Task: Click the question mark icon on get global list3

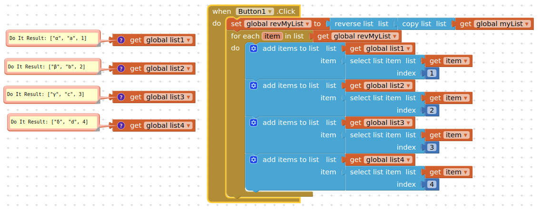Action: pyautogui.click(x=121, y=97)
